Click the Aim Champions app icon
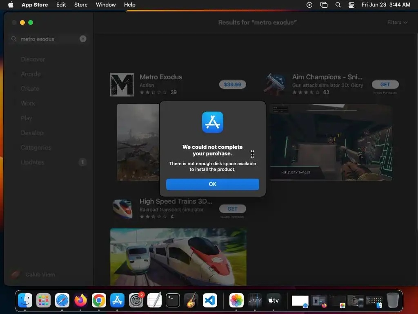 [275, 84]
